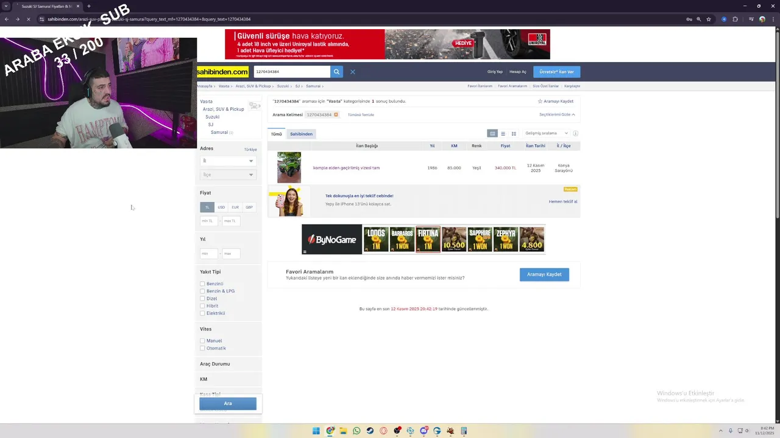Screen dimensions: 780x438
Task: Open Size Özel İlanlar menu link
Action: click(x=545, y=86)
